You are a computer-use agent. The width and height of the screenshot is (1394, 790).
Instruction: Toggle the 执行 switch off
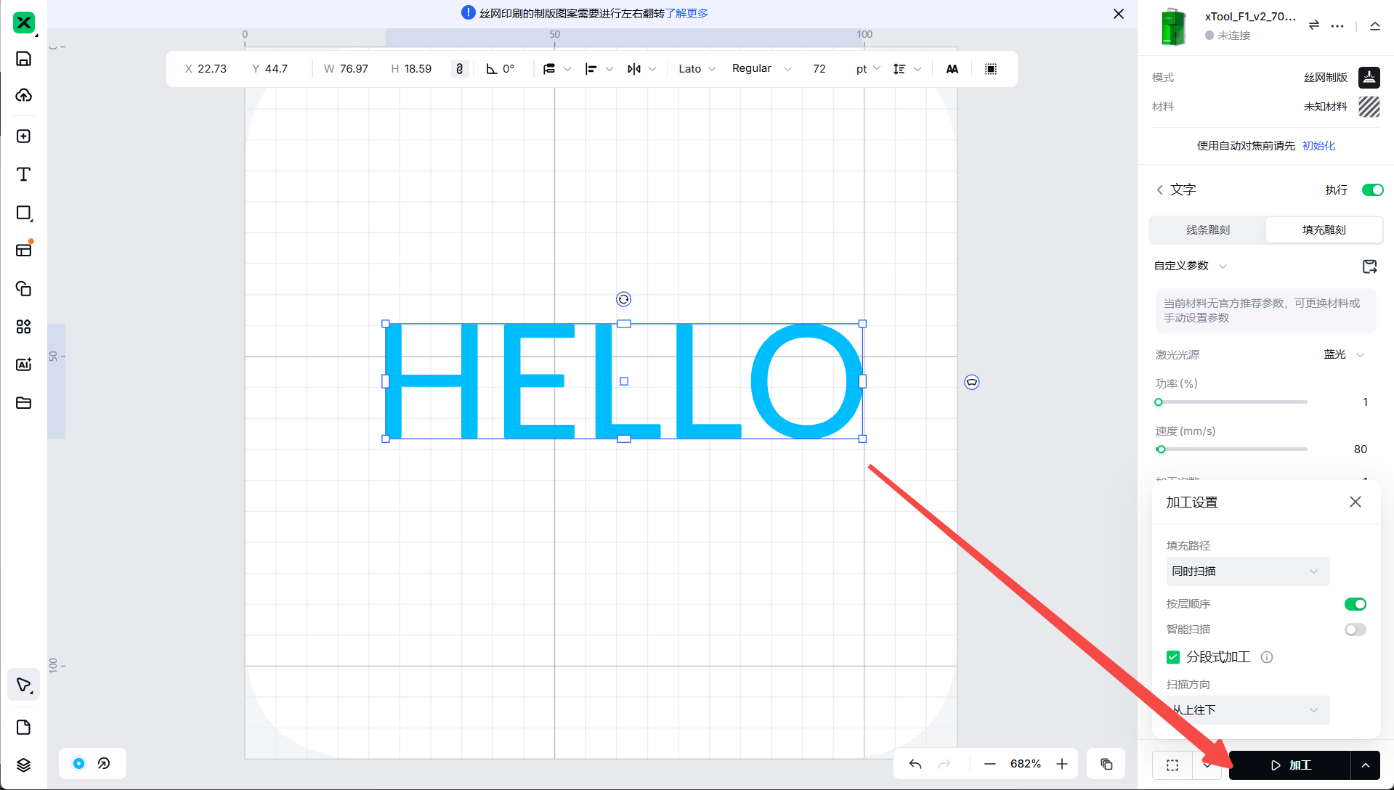(x=1372, y=190)
